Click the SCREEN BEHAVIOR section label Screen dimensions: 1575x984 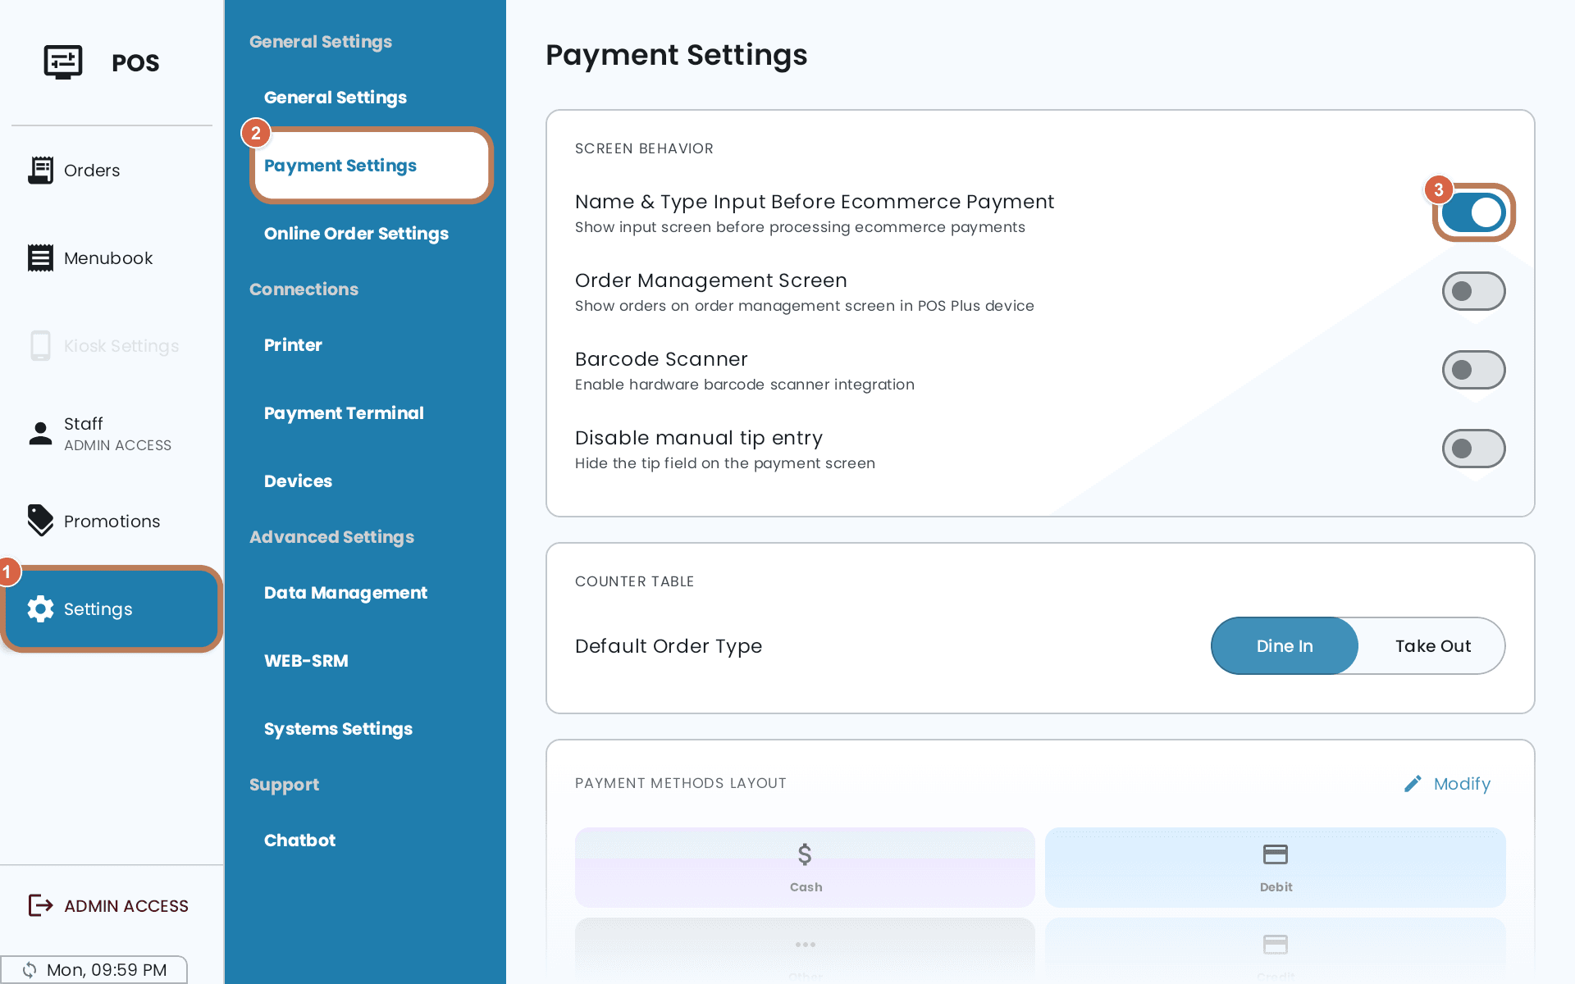[x=644, y=148]
